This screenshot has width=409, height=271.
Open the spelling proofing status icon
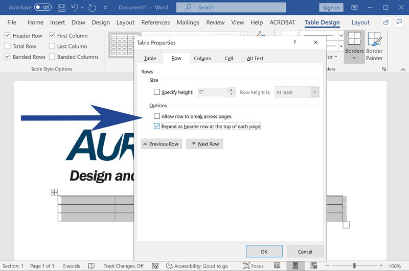tap(91, 266)
